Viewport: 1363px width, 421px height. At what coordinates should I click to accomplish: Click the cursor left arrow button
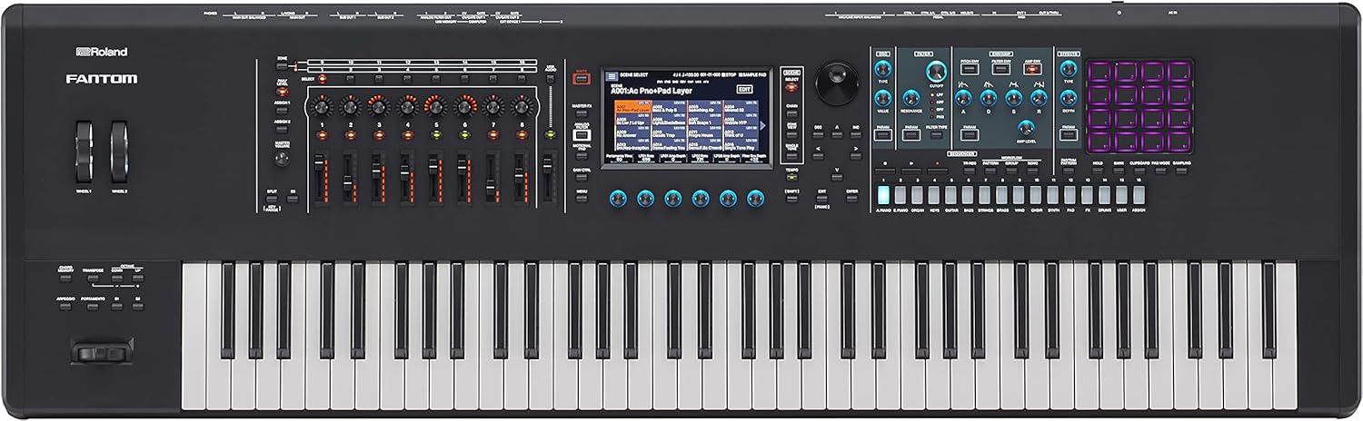coord(818,156)
